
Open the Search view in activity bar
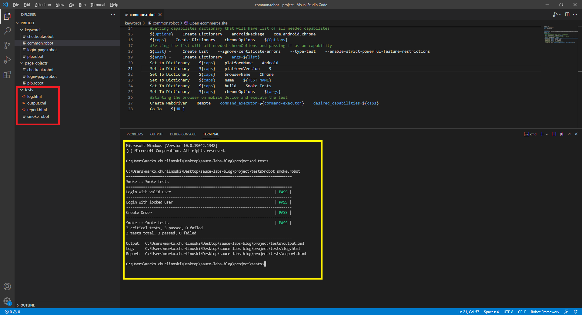[x=7, y=31]
